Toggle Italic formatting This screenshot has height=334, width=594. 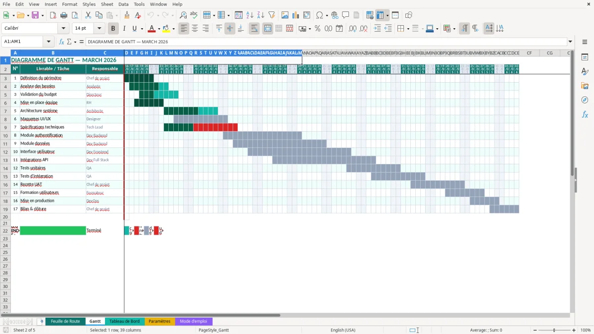point(124,29)
